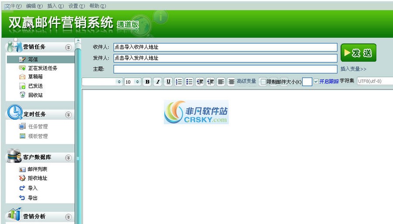Center align text
The width and height of the screenshot is (393, 224).
(231, 82)
